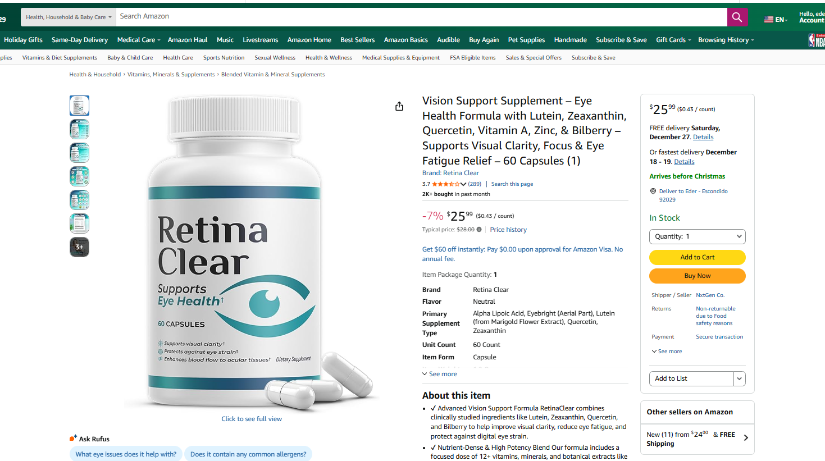Click the Add to Cart button

[698, 257]
